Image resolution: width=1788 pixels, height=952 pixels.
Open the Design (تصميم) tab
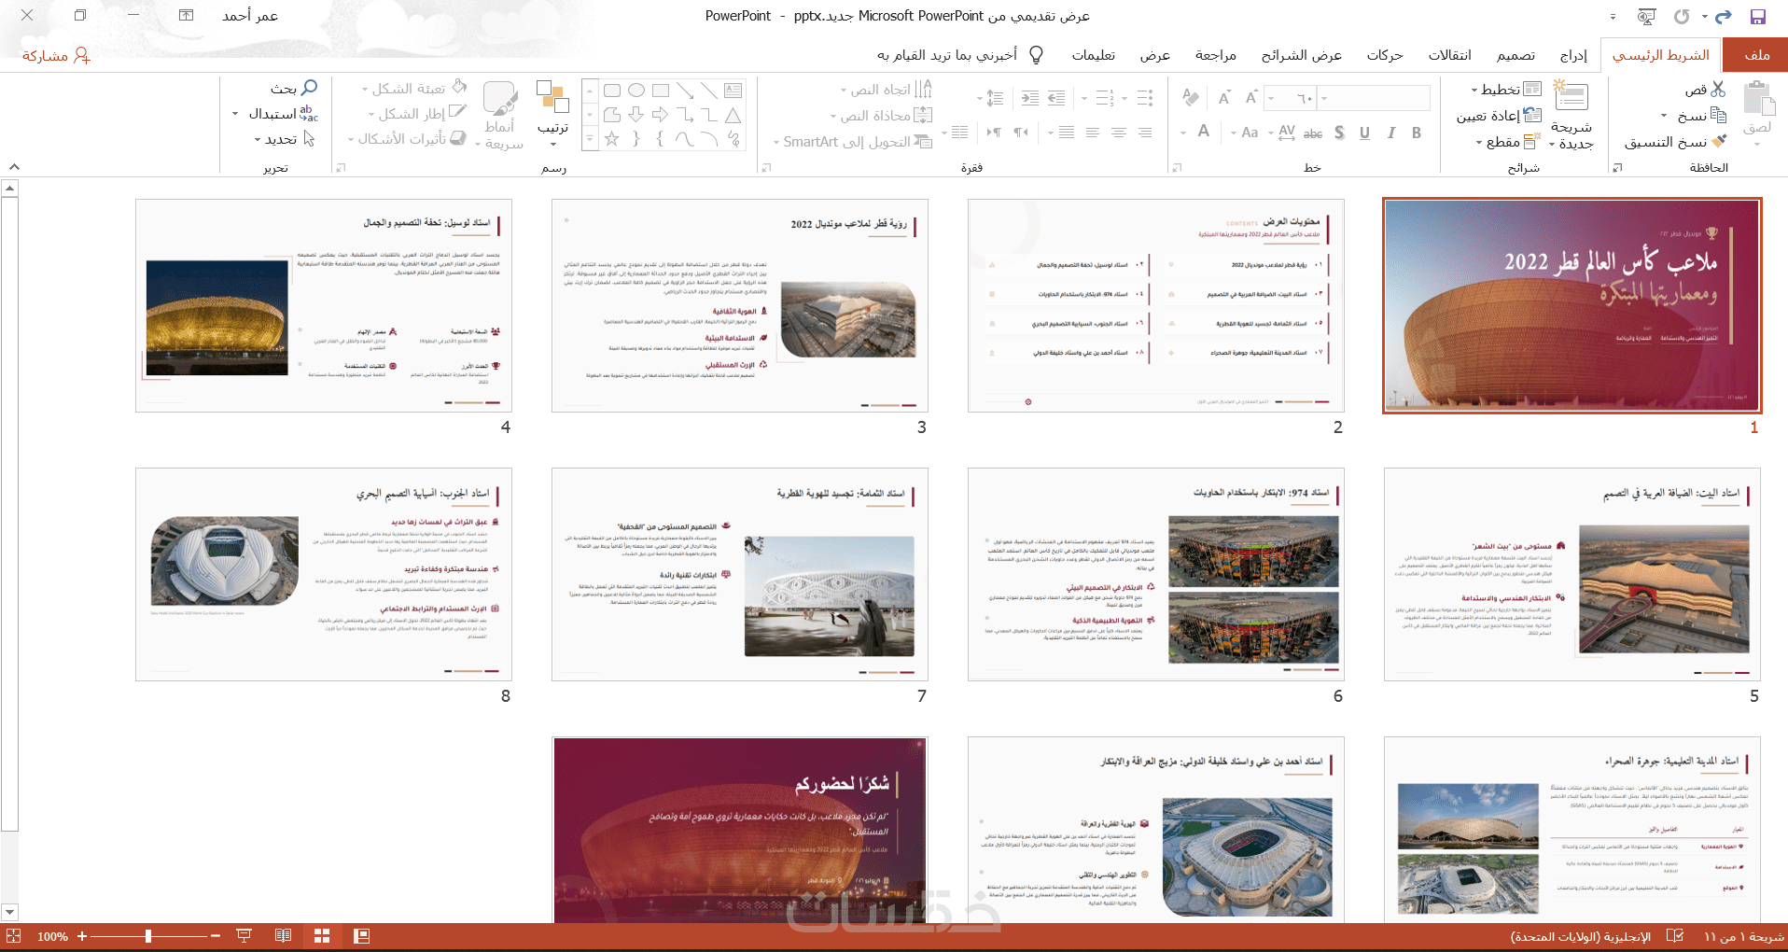(x=1516, y=55)
